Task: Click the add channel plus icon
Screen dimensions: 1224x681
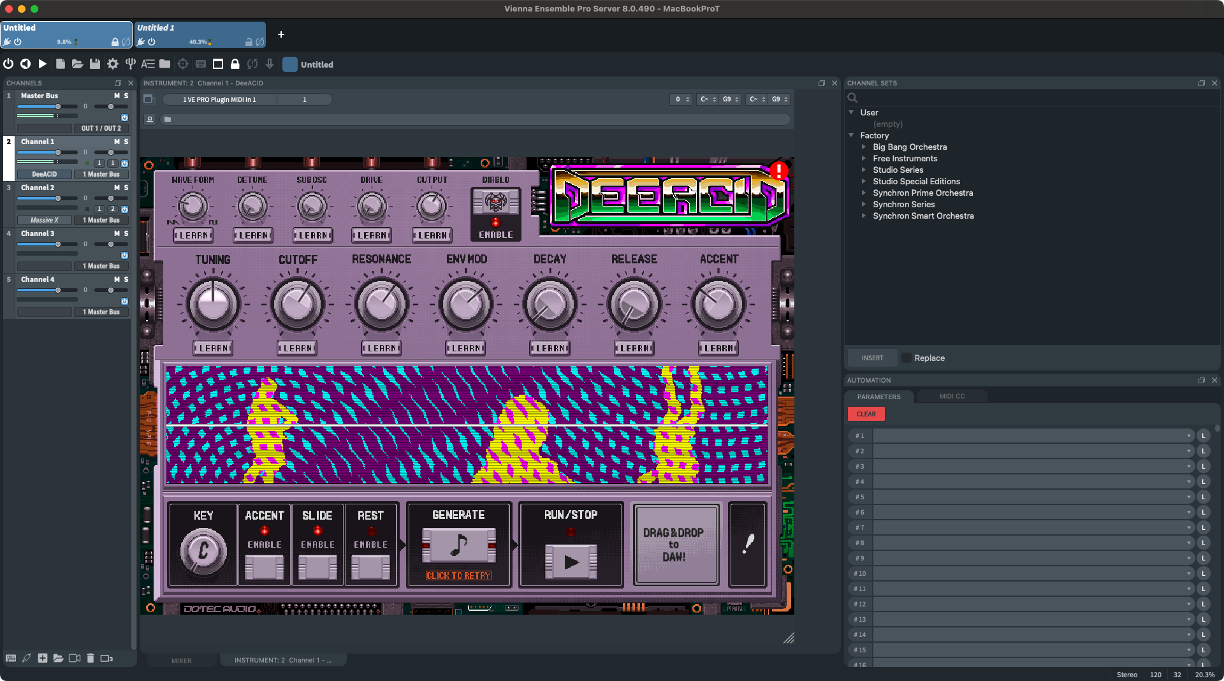Action: pos(42,658)
